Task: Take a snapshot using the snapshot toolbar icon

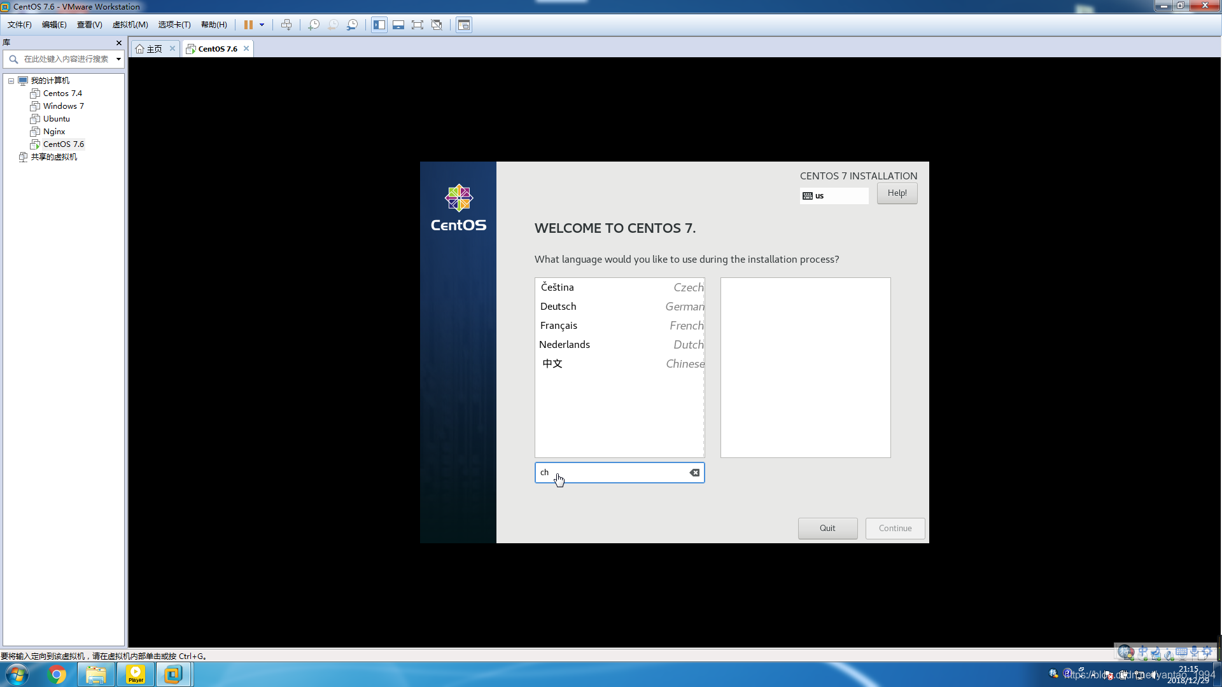Action: [x=314, y=25]
